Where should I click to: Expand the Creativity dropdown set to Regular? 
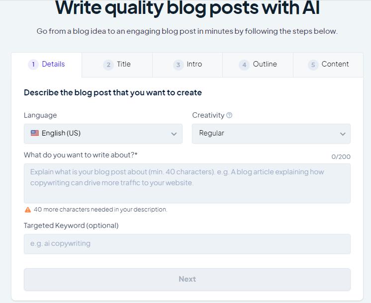[x=271, y=134]
